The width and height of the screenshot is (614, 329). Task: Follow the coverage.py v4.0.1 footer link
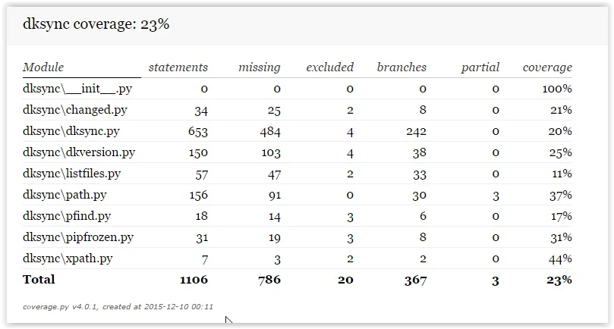[x=59, y=307]
